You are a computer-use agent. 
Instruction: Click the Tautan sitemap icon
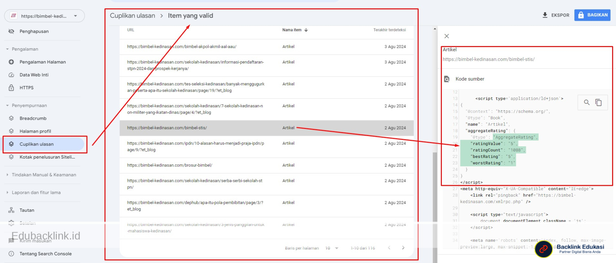[11, 210]
